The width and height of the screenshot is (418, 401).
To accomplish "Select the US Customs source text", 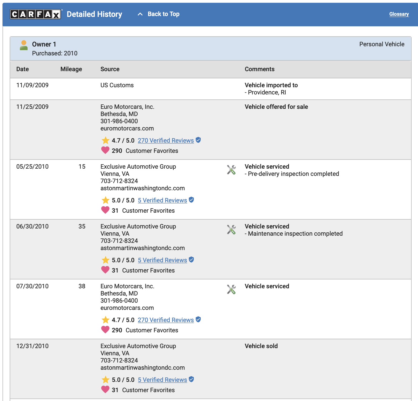I will point(117,85).
